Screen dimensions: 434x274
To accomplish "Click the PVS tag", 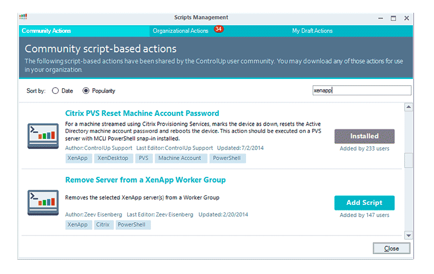I will [x=144, y=158].
